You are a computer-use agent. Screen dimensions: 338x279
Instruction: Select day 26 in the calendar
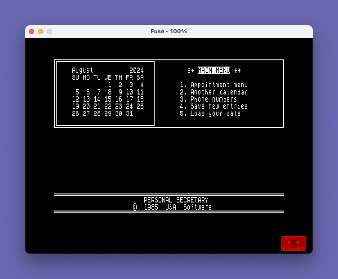pos(76,114)
